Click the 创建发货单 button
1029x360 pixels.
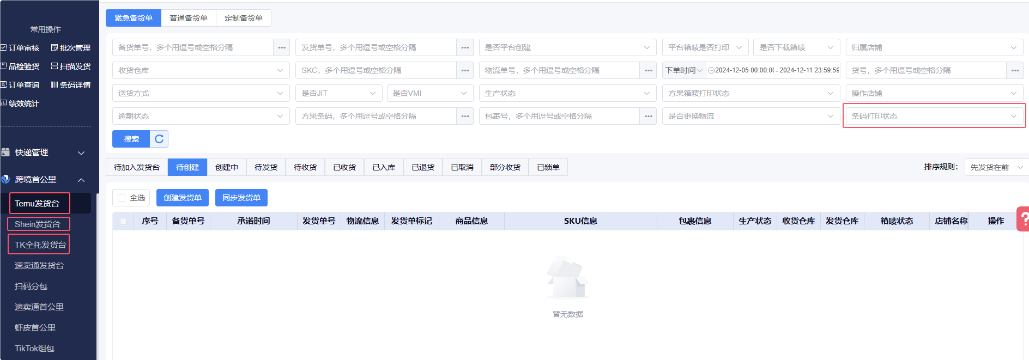[183, 198]
